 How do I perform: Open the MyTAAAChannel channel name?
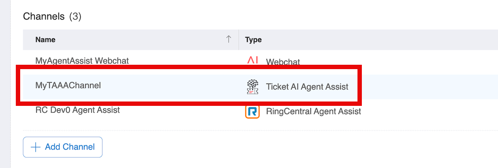[x=68, y=85]
